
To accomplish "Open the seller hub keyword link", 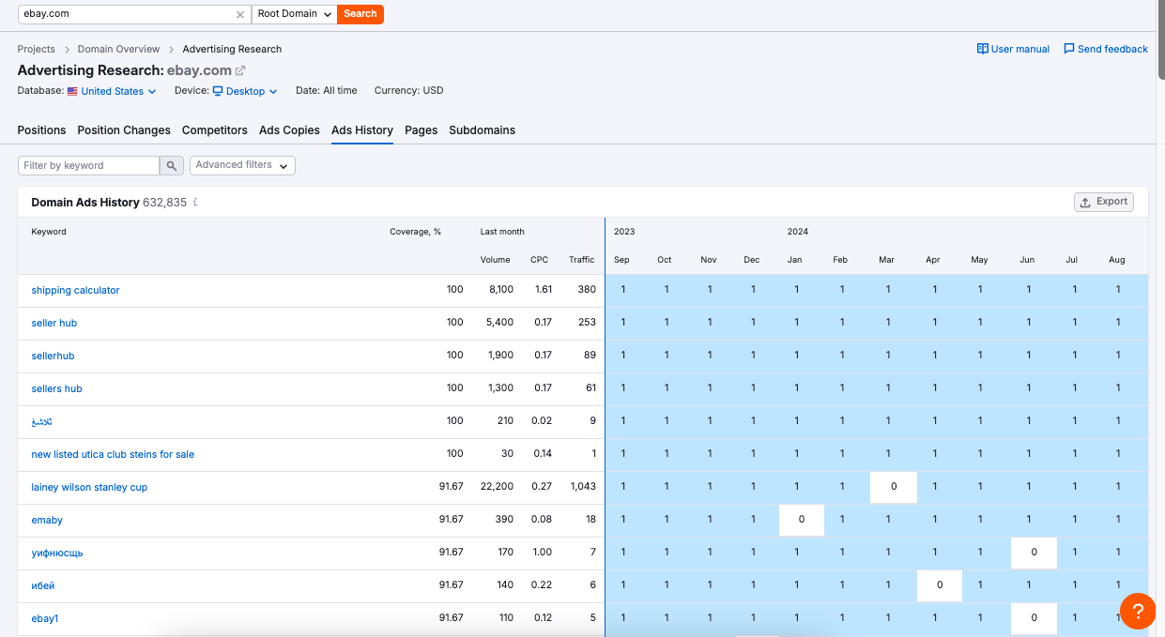I will [x=54, y=323].
